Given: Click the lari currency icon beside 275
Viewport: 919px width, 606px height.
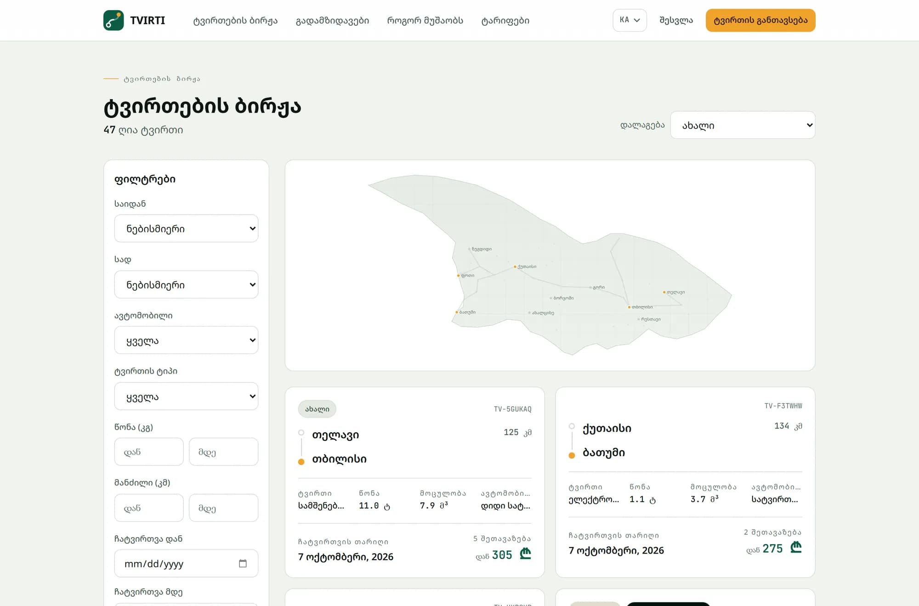Looking at the screenshot, I should coord(796,547).
